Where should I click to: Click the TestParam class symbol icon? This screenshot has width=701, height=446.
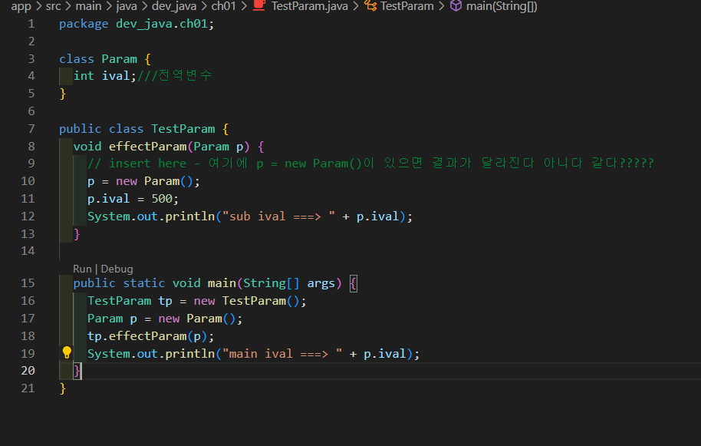point(370,6)
